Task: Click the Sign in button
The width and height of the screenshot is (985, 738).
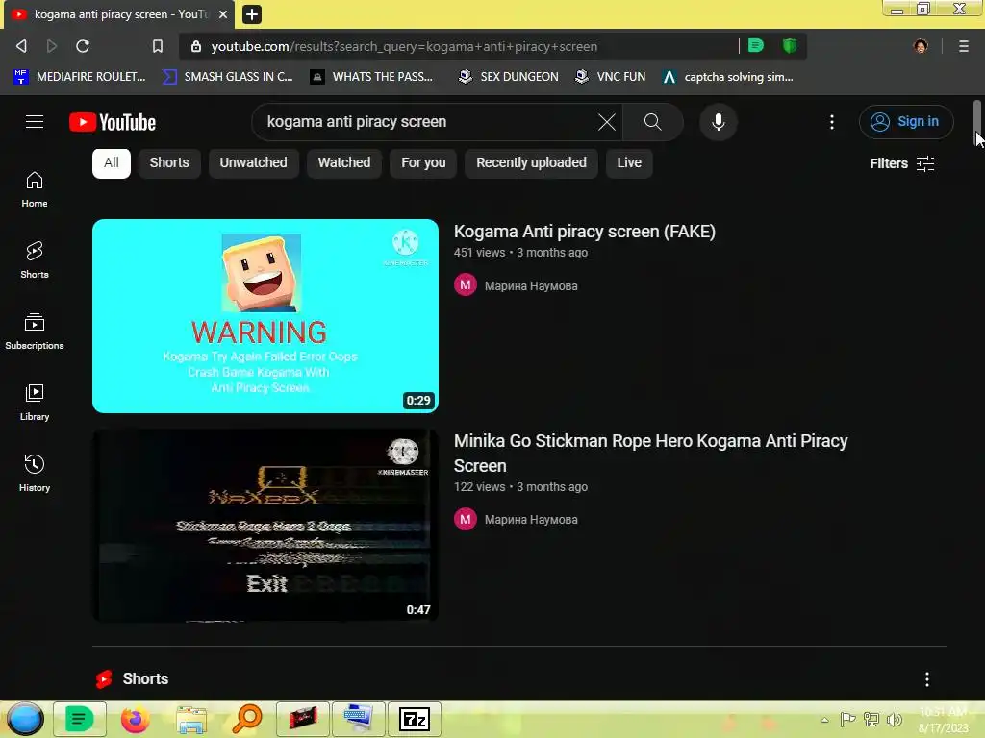Action: pyautogui.click(x=906, y=122)
